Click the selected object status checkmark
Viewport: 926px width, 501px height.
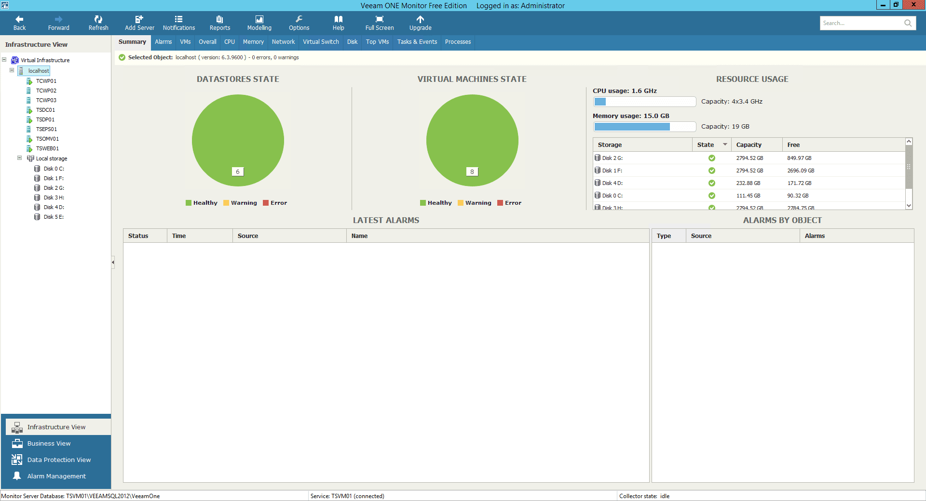click(x=122, y=57)
